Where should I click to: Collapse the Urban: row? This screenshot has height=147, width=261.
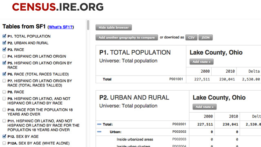(99, 131)
